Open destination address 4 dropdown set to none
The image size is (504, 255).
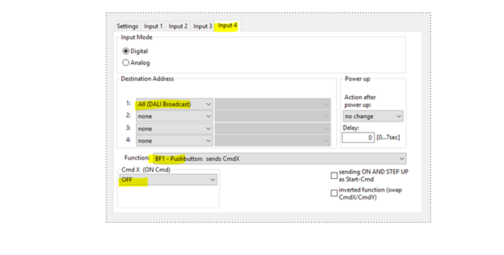[x=174, y=141]
